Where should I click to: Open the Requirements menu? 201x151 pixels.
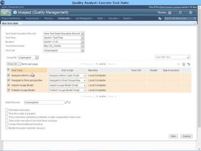tap(33, 18)
